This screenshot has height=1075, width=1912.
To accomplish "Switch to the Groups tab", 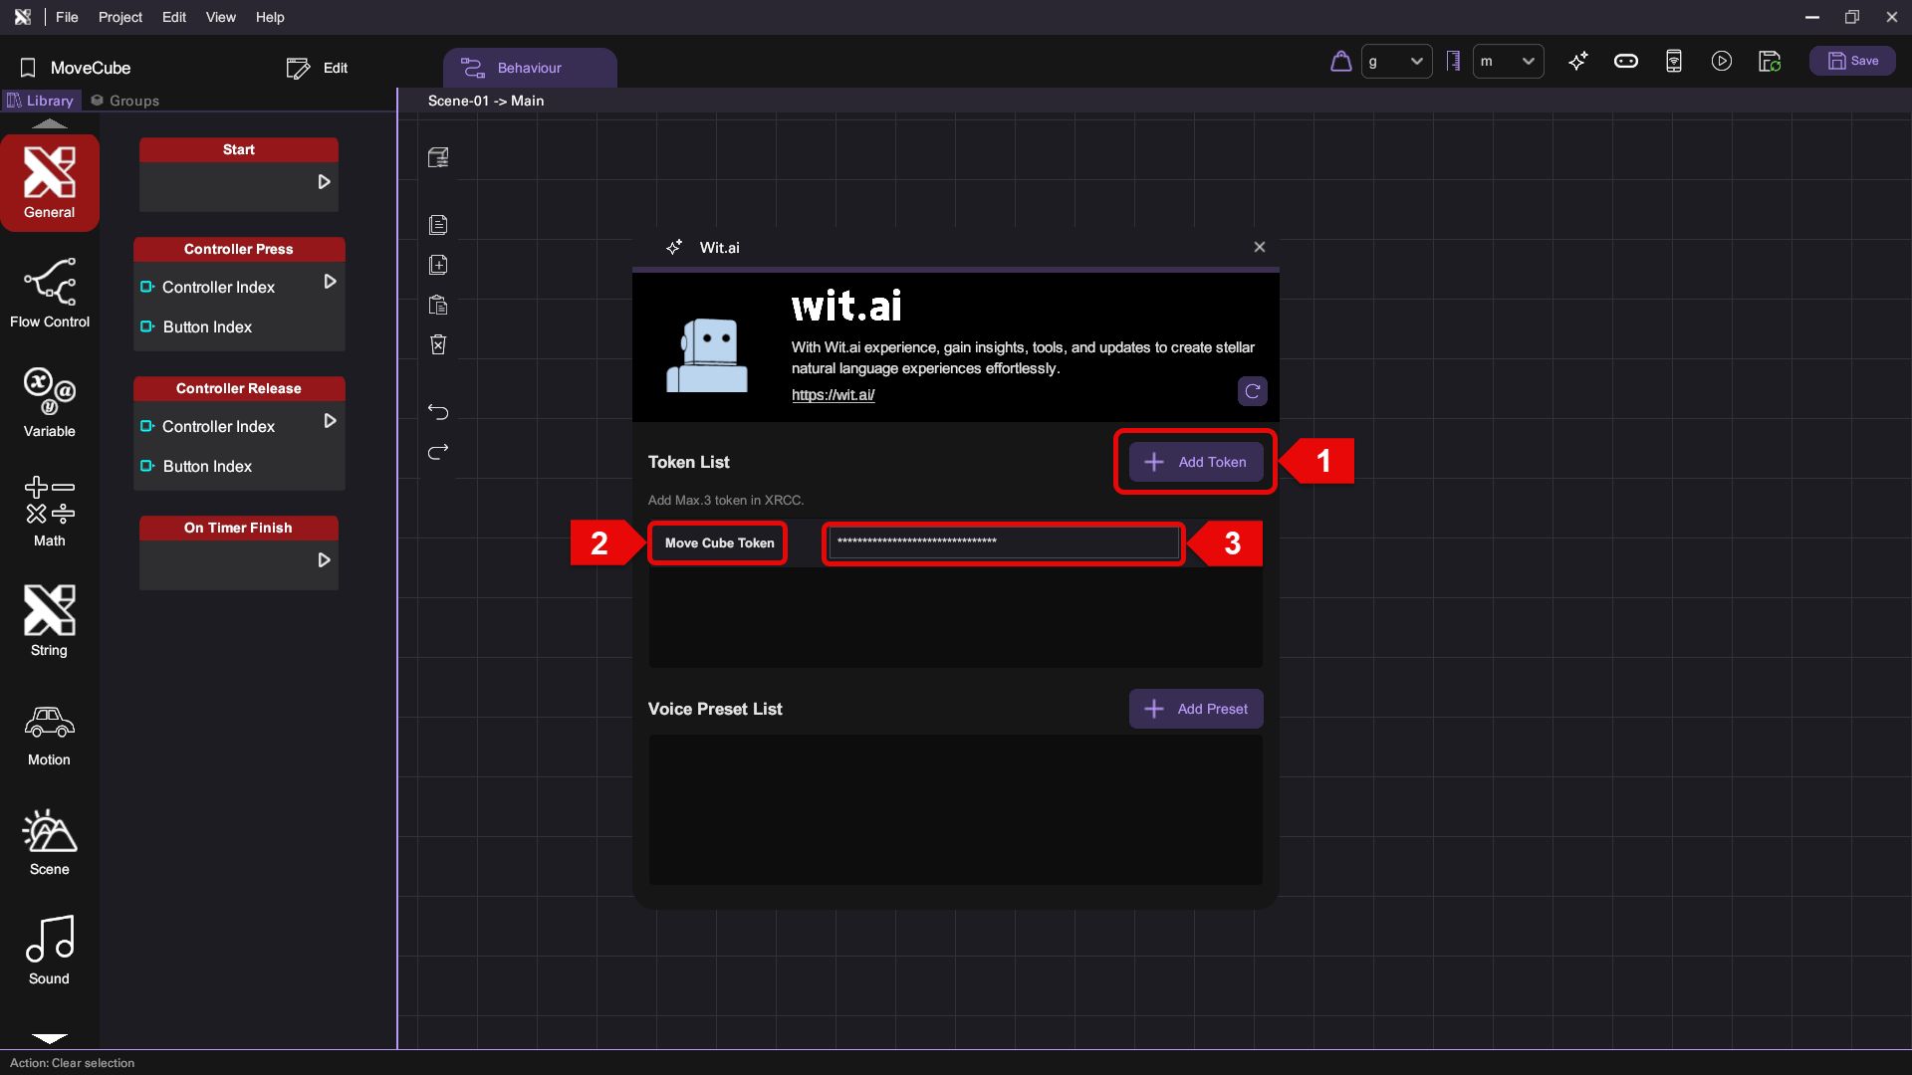I will 125,101.
